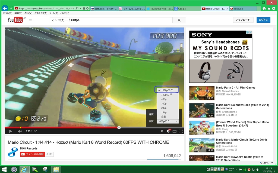Screen dimensions: 278x173
Task: Click the アップロード button
Action: [x=243, y=20]
